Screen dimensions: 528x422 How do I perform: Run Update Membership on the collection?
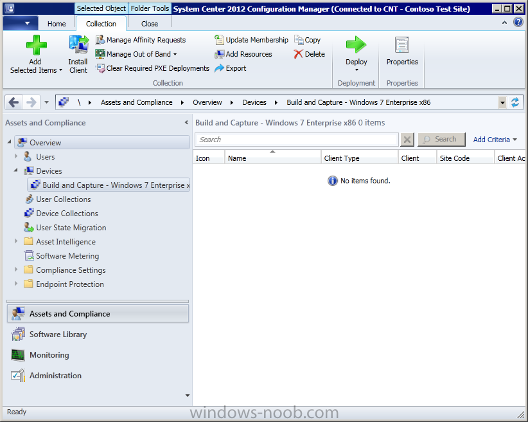pos(251,40)
